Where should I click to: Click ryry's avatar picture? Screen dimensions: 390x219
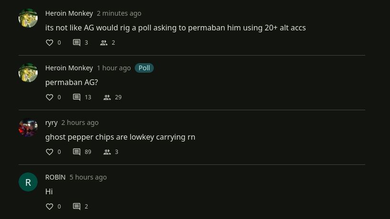[x=28, y=127]
